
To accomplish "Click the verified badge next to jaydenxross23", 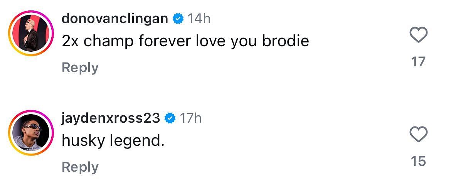I will pyautogui.click(x=170, y=118).
